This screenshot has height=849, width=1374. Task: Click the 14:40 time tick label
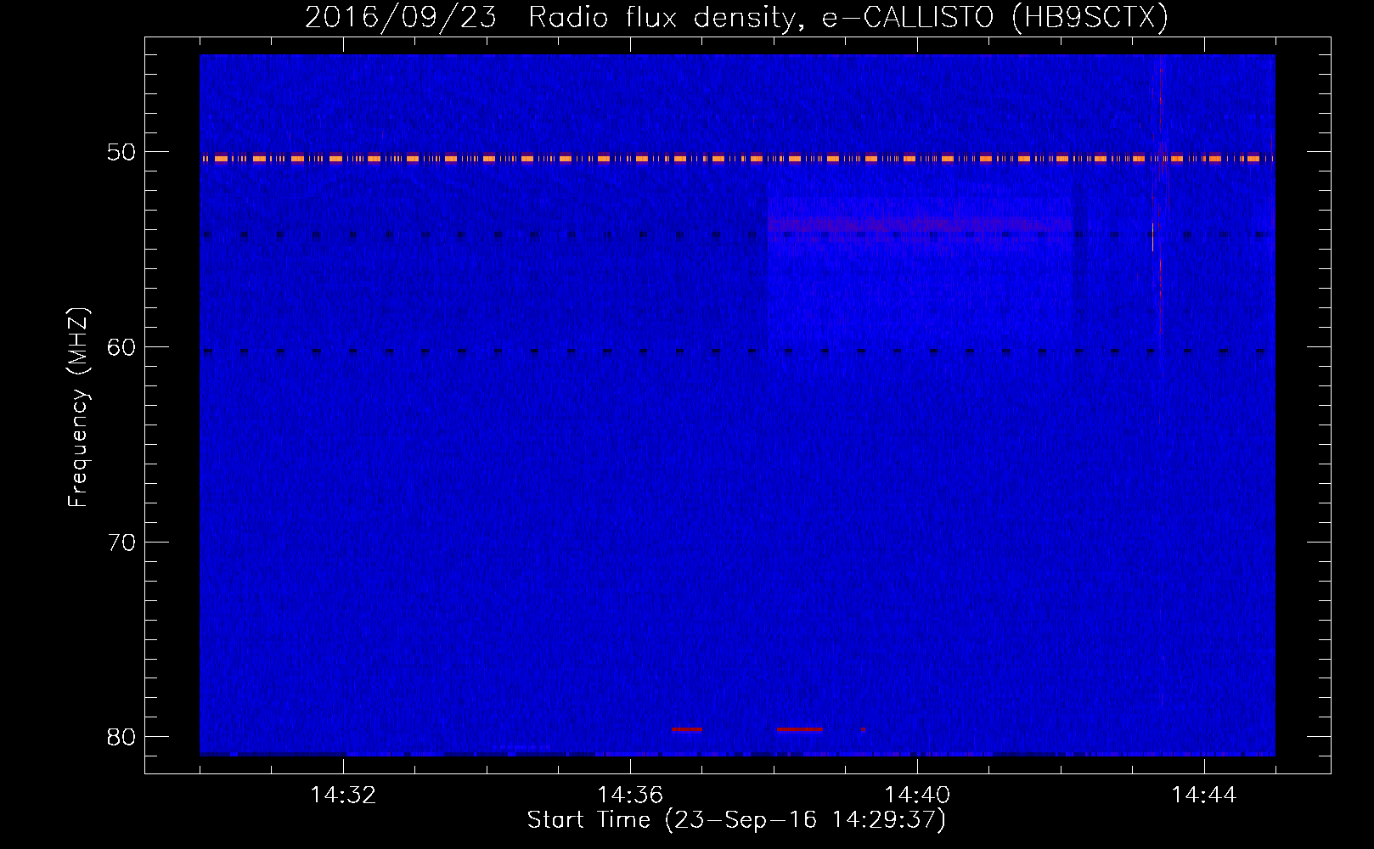[917, 796]
